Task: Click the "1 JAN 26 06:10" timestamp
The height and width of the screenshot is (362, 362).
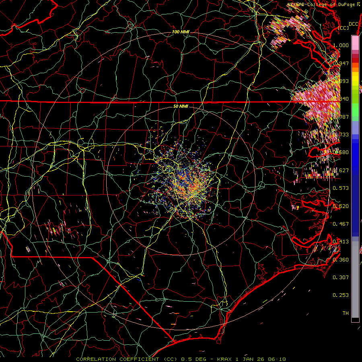Action: (261, 359)
